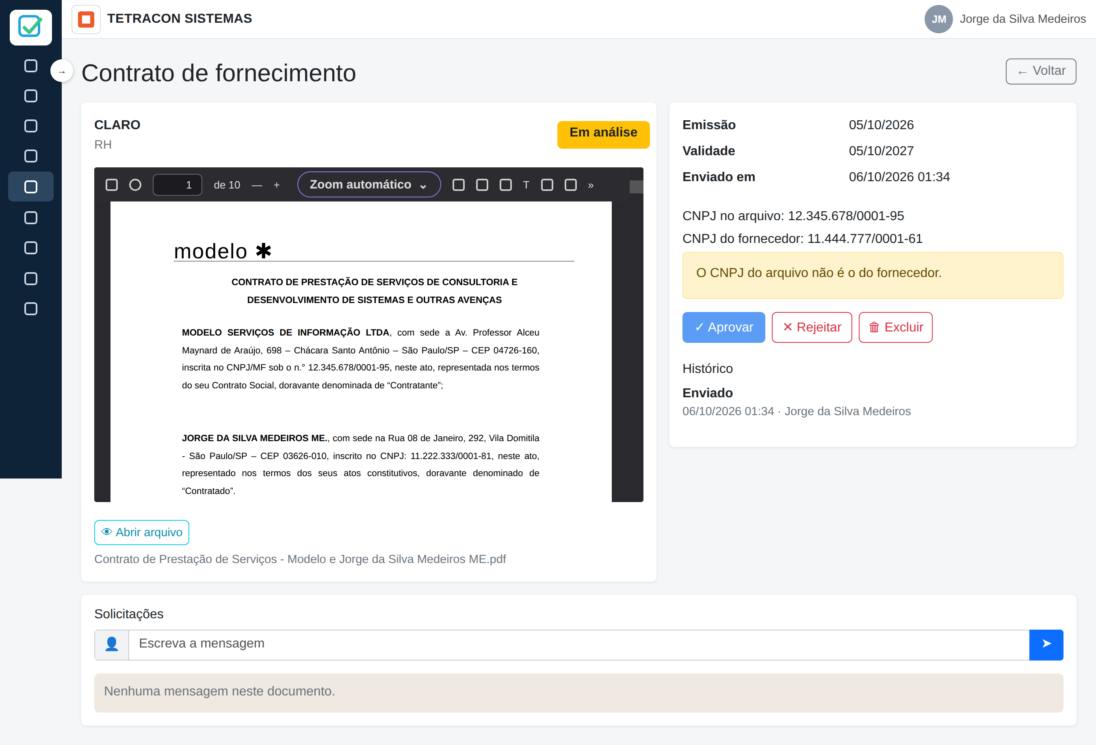Open the JM user avatar
1096x745 pixels.
click(938, 19)
